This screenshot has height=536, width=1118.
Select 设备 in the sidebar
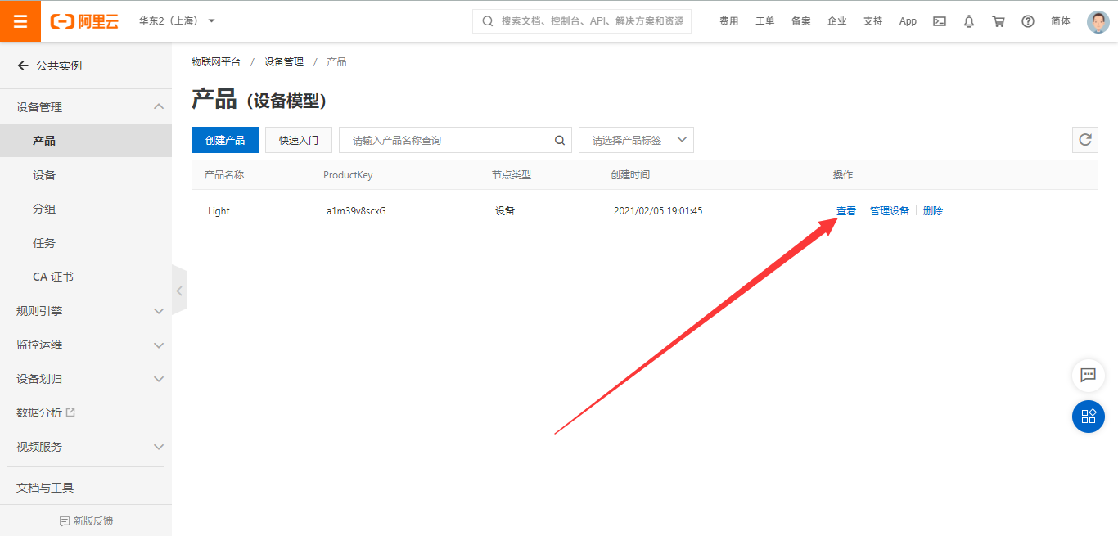pos(45,174)
